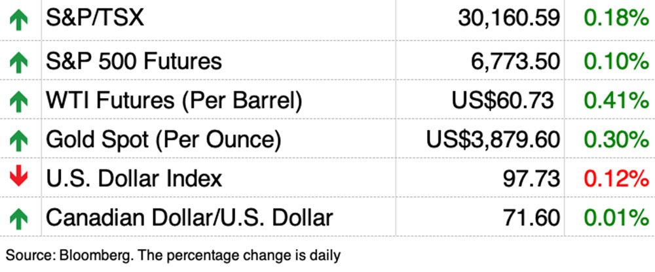Select the U.S. Dollar Index label
The height and width of the screenshot is (272, 655).
[134, 178]
